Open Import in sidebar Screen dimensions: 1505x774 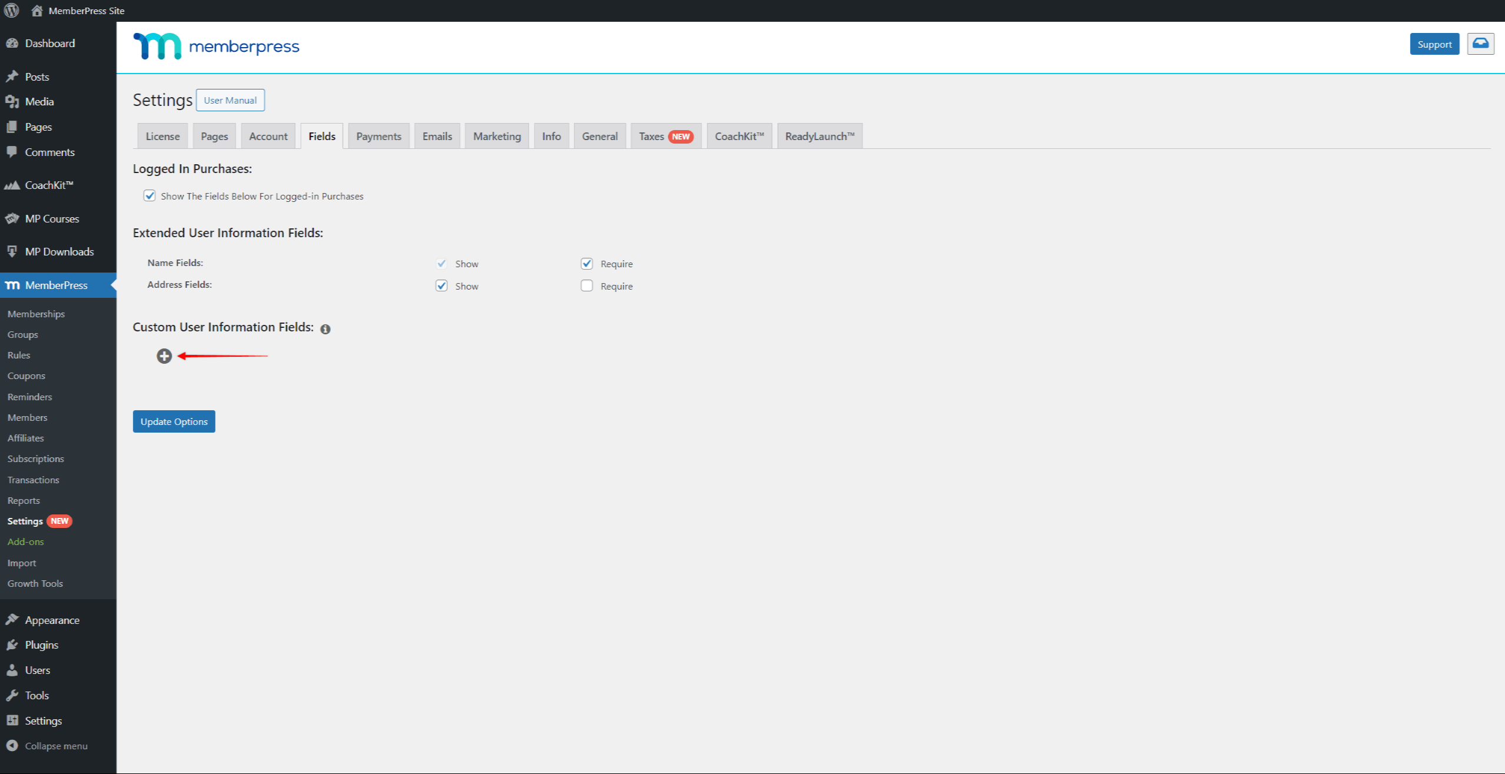click(21, 563)
